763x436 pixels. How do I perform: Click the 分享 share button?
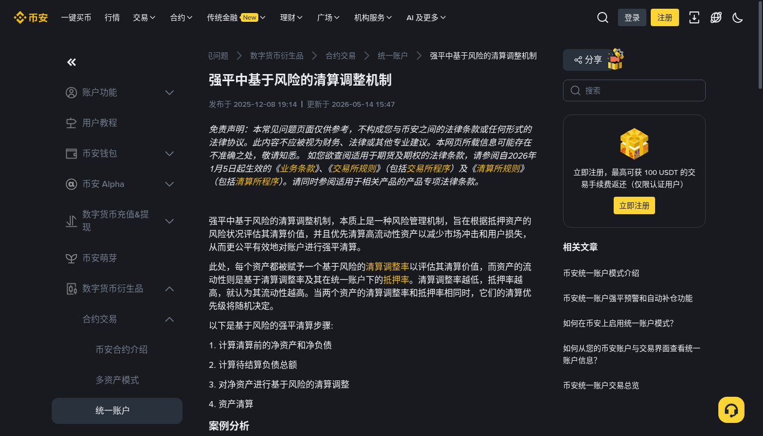pyautogui.click(x=588, y=60)
